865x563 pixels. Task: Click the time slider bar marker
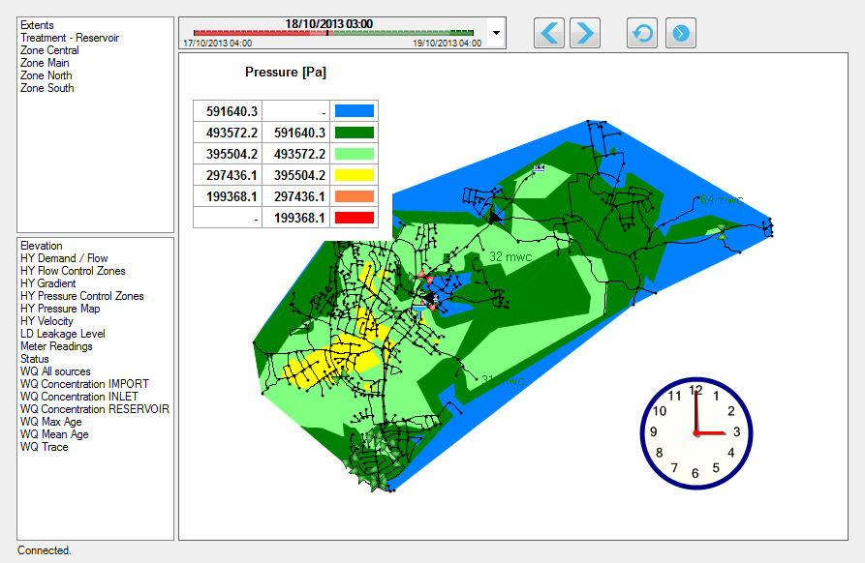(327, 33)
